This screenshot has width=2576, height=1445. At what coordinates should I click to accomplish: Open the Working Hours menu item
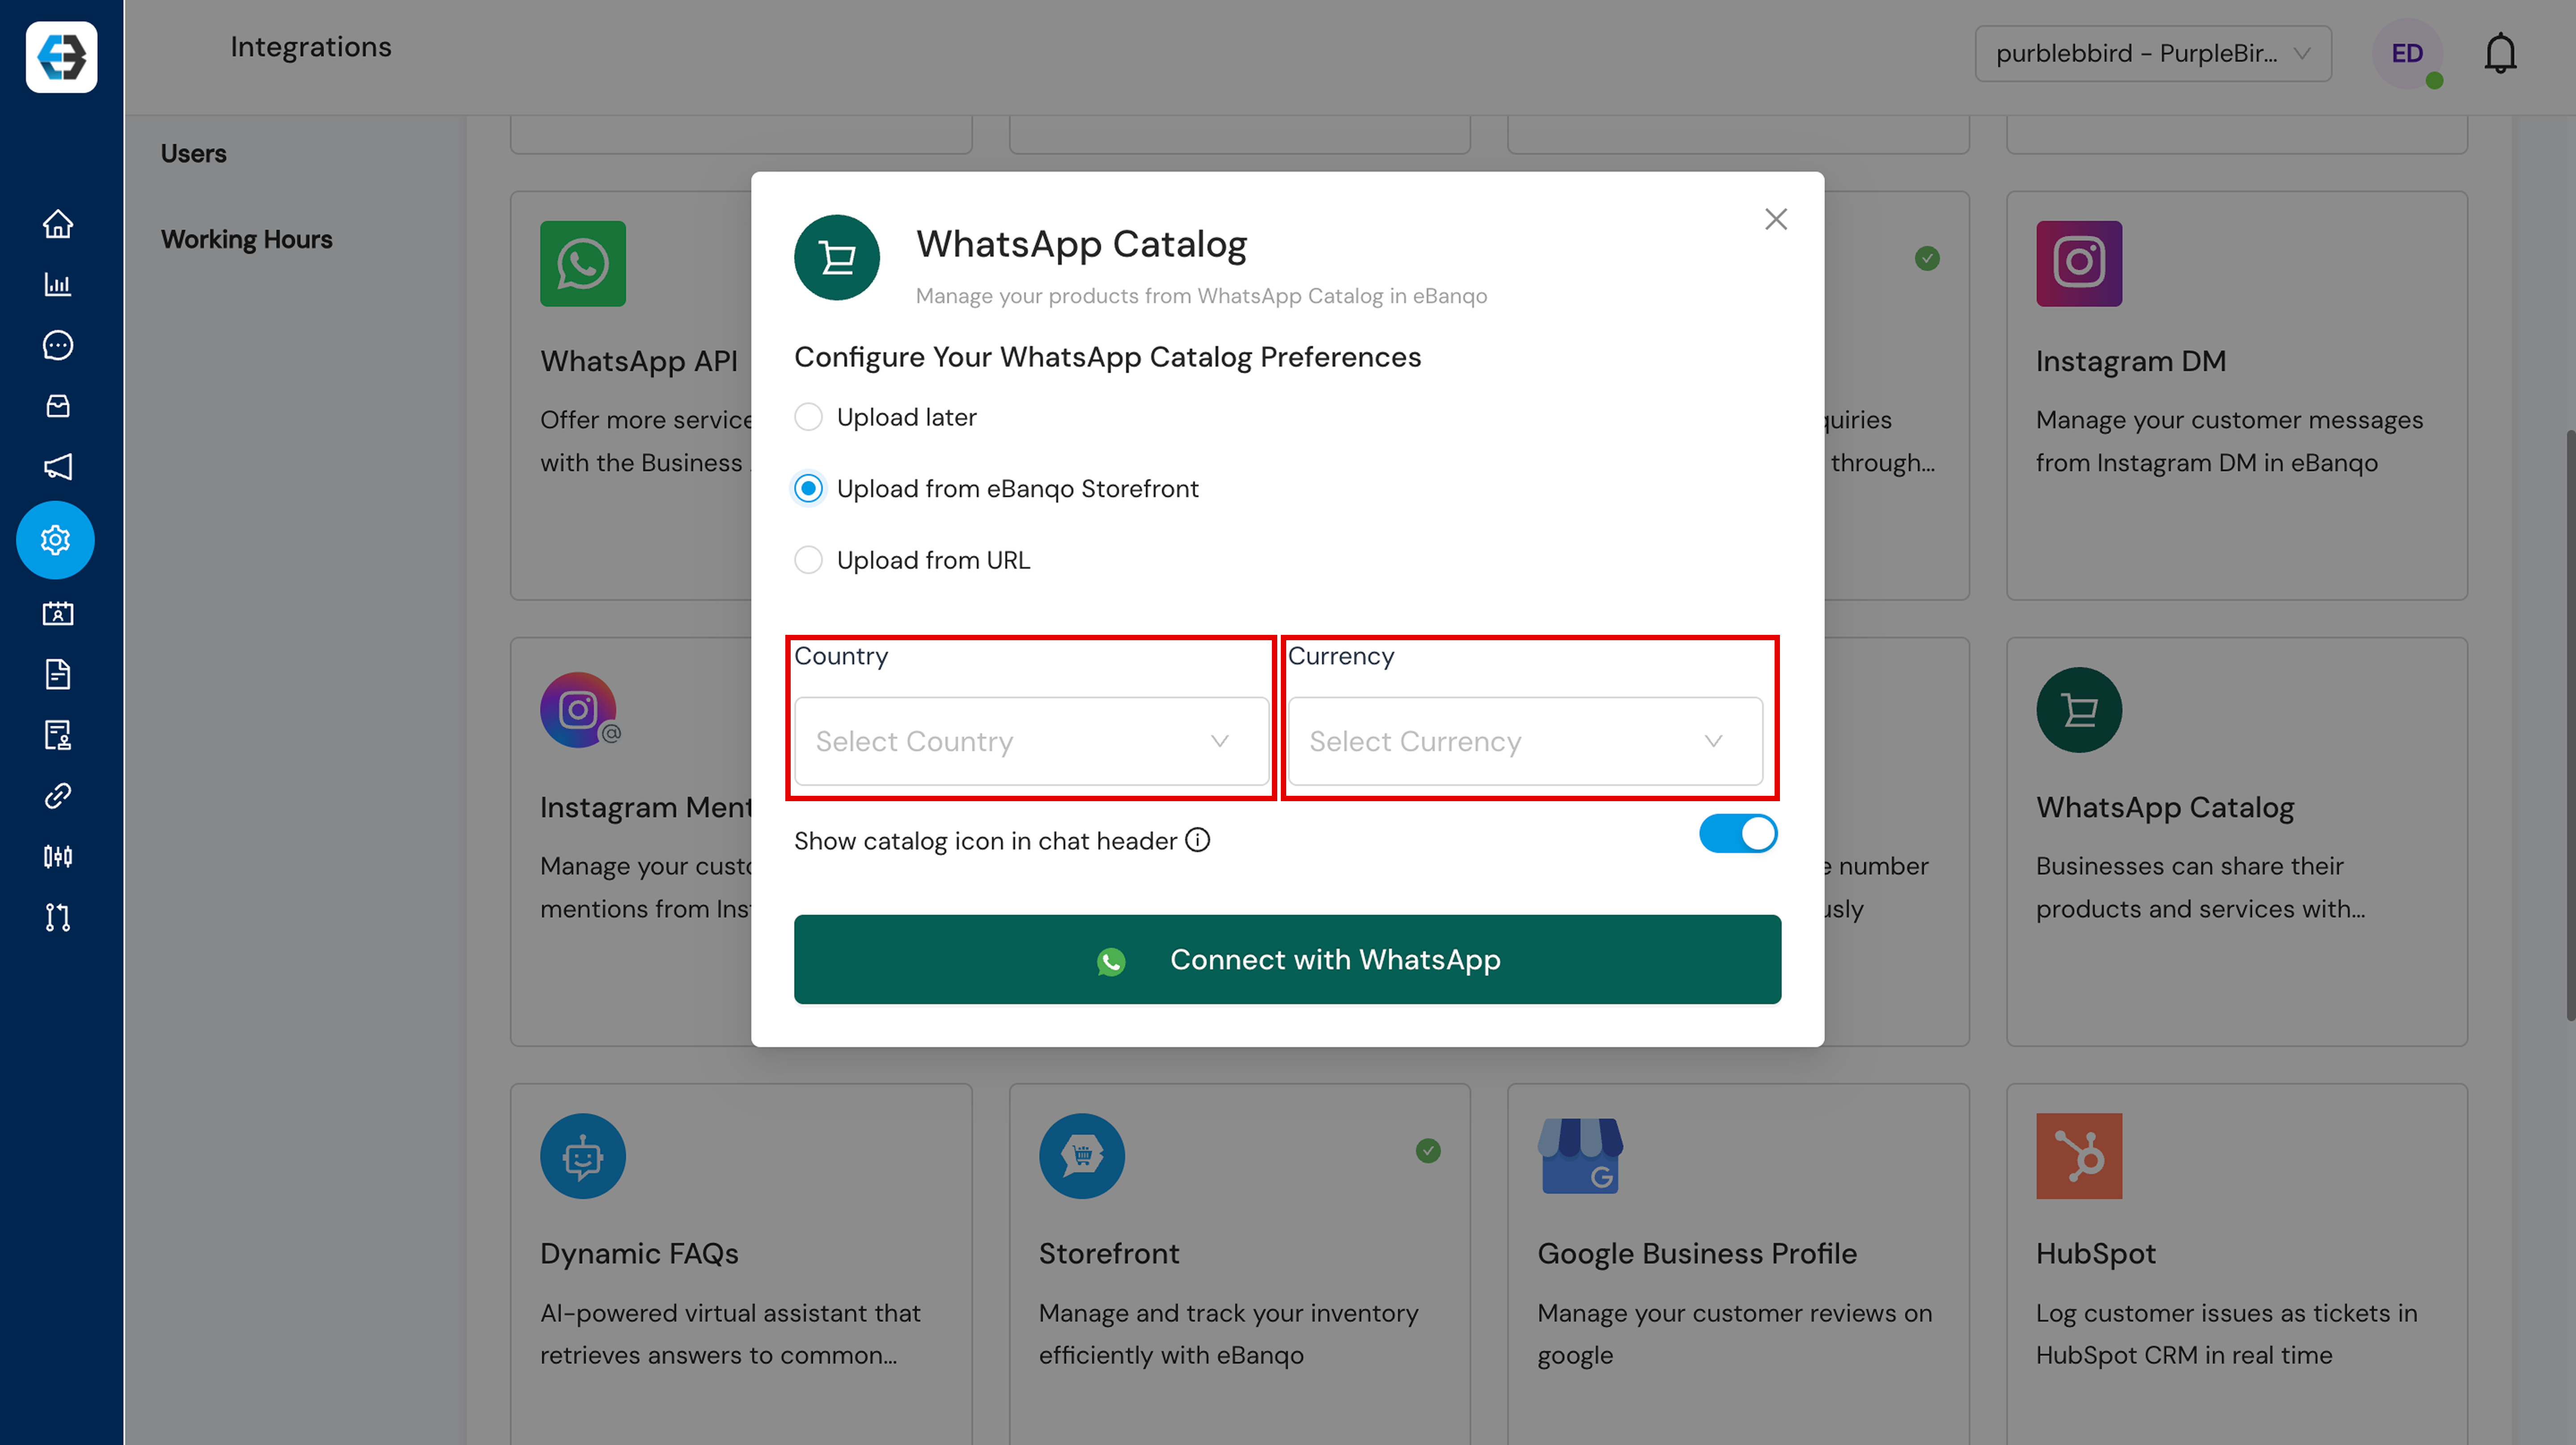click(246, 239)
